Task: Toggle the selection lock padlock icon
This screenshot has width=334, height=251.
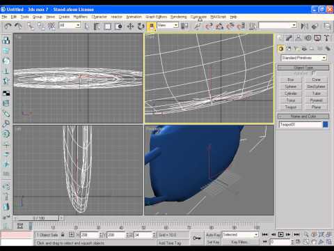Action: click(63, 235)
